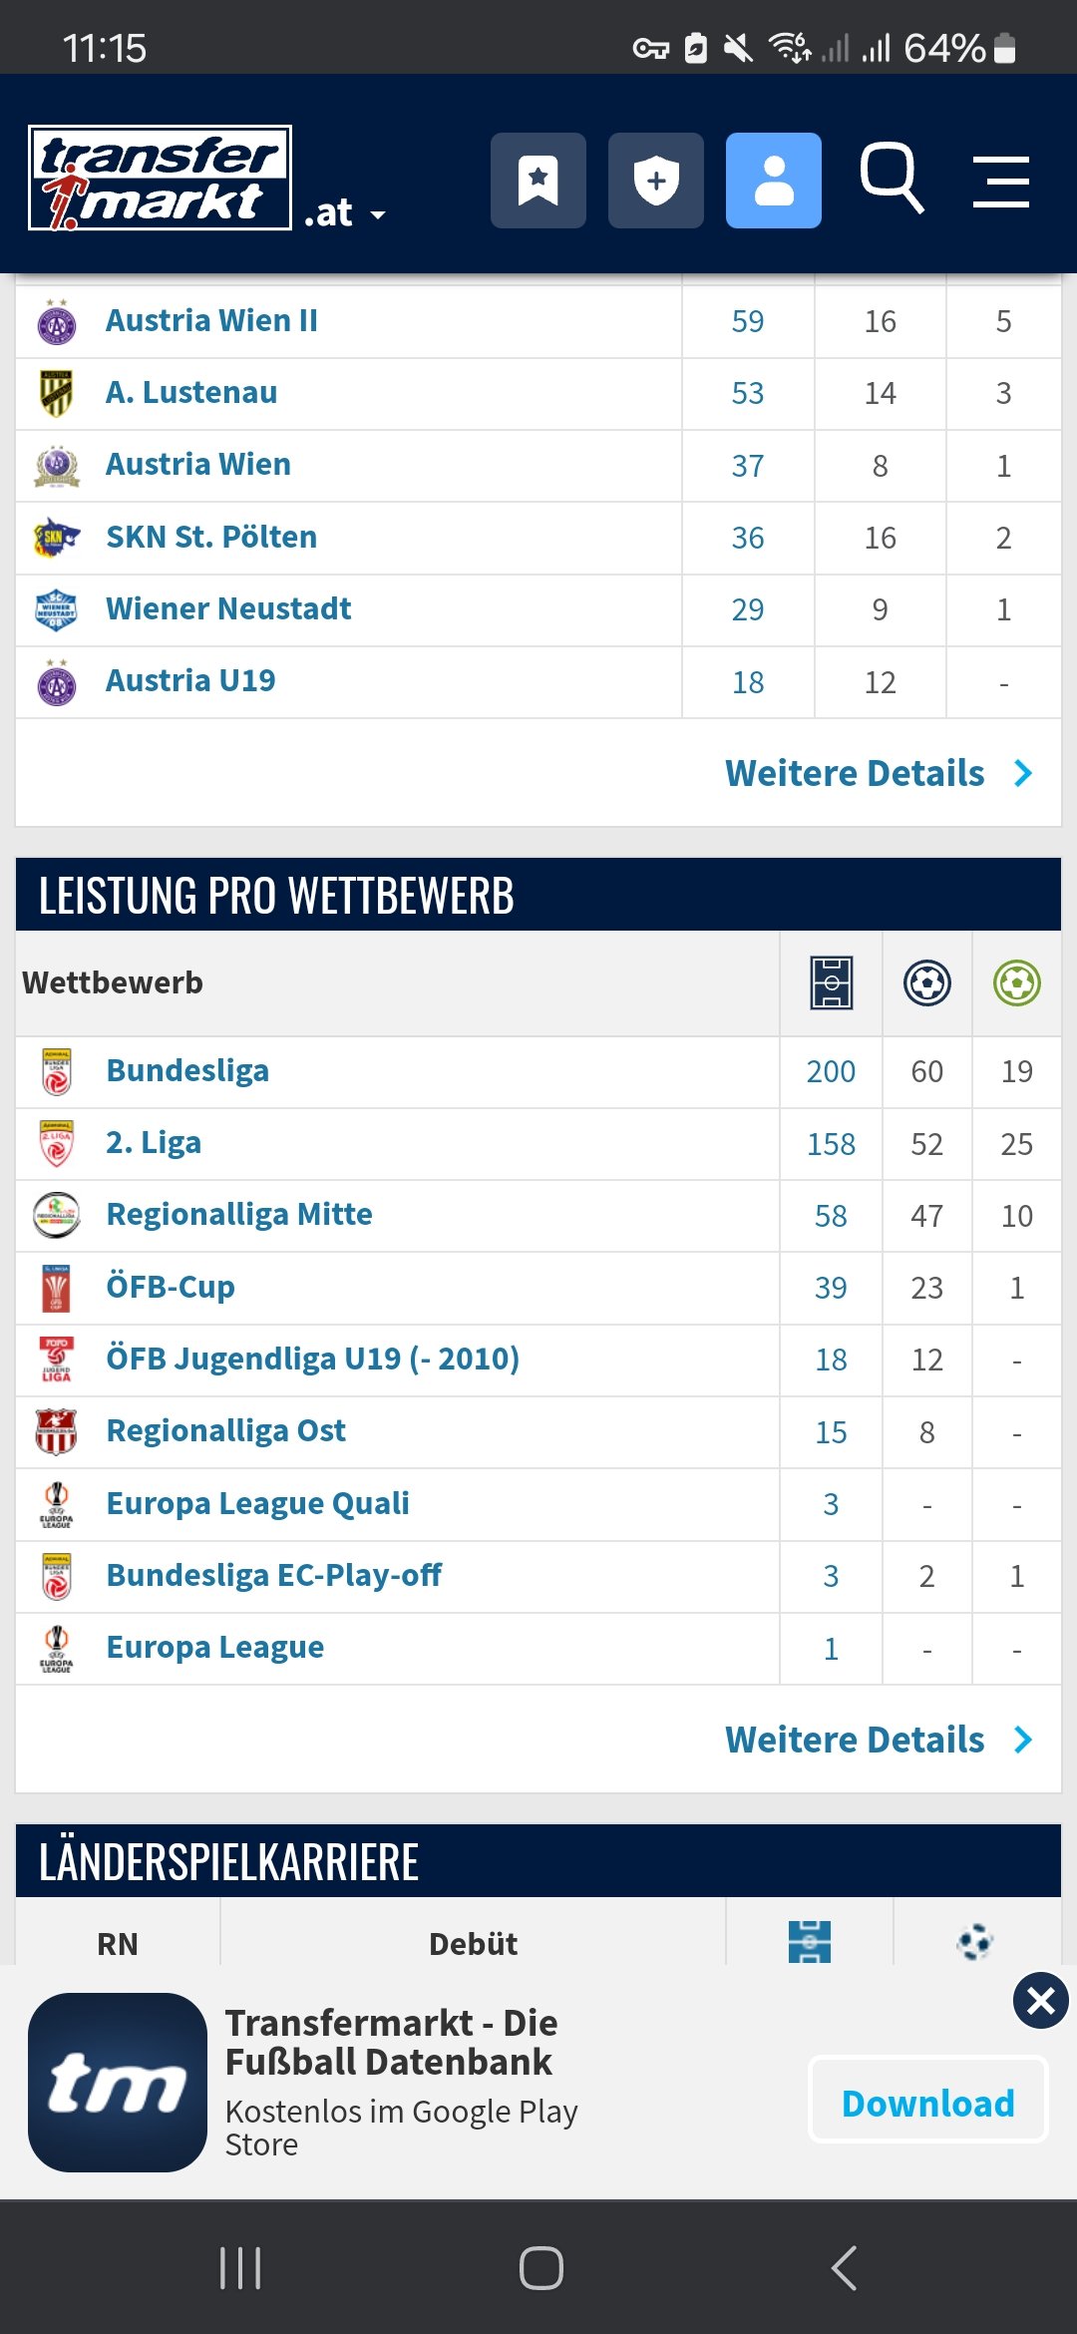
Task: Open the user profile icon
Action: [774, 181]
